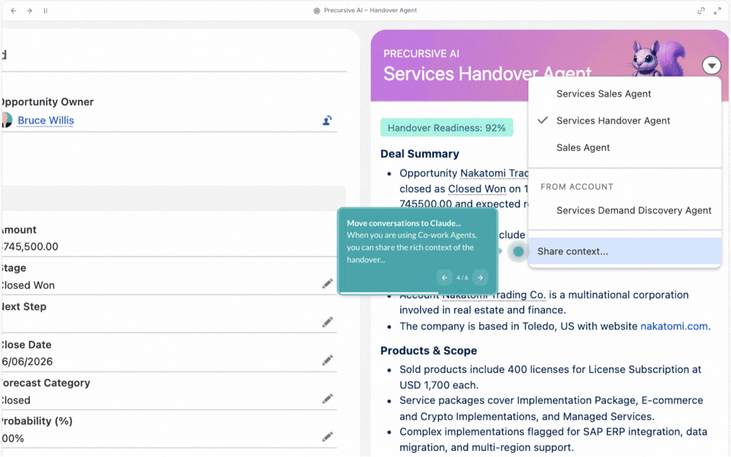
Task: Go back using the top bar arrow
Action: pos(13,10)
